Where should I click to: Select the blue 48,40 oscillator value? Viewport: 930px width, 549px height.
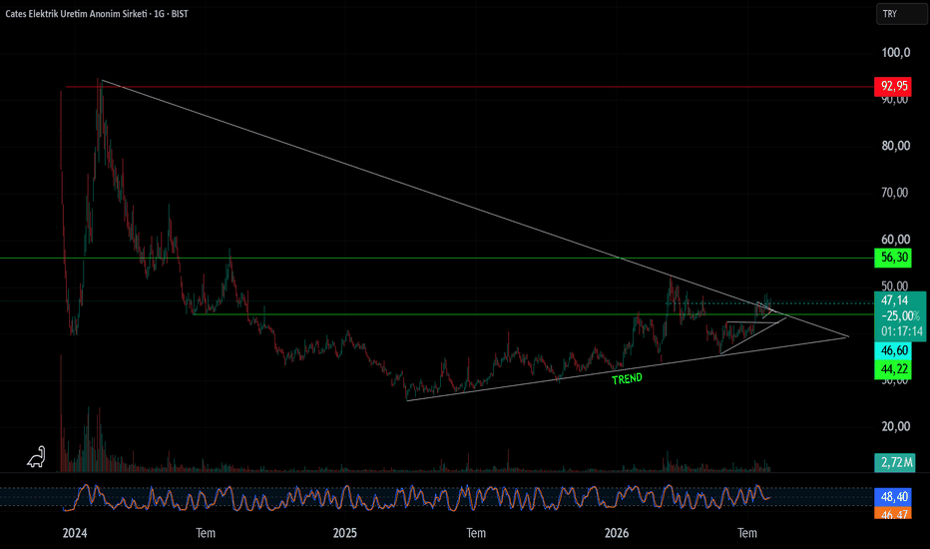point(893,497)
